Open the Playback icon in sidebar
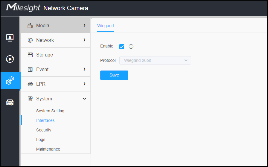Viewport: 268px width, 167px height. (10, 59)
